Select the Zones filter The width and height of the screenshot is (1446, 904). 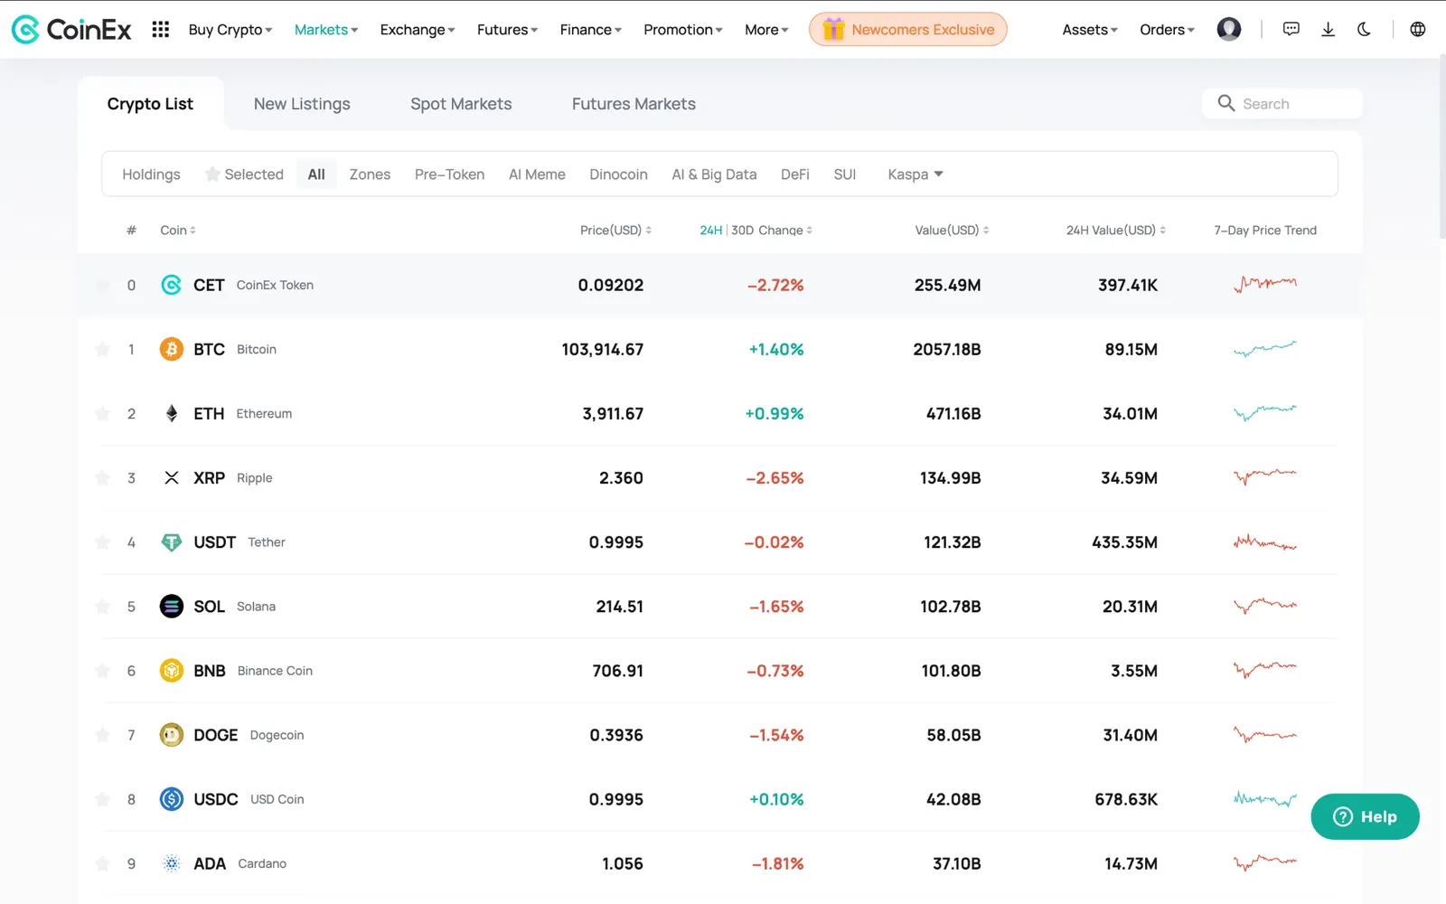pos(370,174)
